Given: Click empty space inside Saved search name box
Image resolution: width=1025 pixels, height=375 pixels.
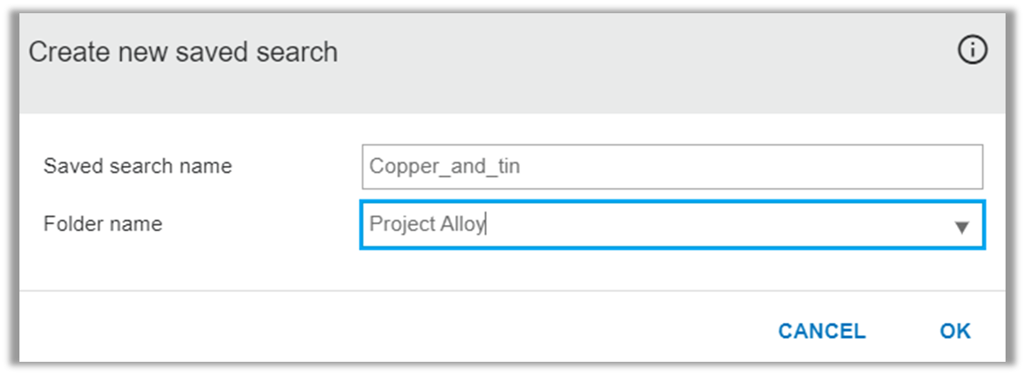Looking at the screenshot, I should click(752, 167).
